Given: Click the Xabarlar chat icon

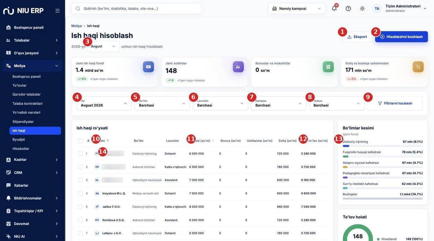Looking at the screenshot, I should click(x=8, y=185).
